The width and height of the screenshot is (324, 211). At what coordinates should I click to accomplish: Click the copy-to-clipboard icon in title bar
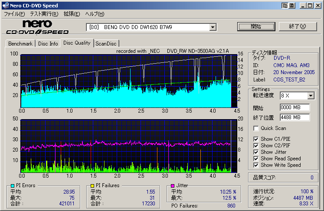285,6
